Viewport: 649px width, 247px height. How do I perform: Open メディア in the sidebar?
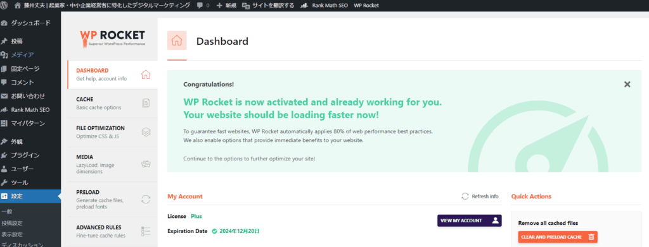[30, 55]
